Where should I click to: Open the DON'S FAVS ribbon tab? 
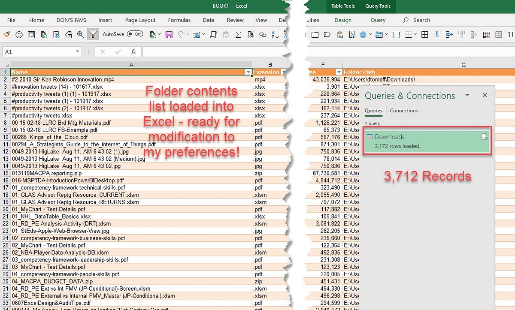[x=71, y=20]
